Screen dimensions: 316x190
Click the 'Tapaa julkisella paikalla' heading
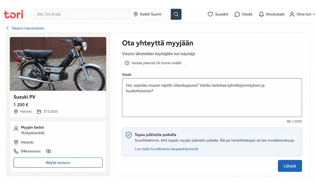point(156,135)
